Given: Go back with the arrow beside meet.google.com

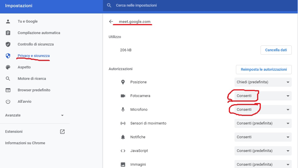Looking at the screenshot, I should click(111, 21).
